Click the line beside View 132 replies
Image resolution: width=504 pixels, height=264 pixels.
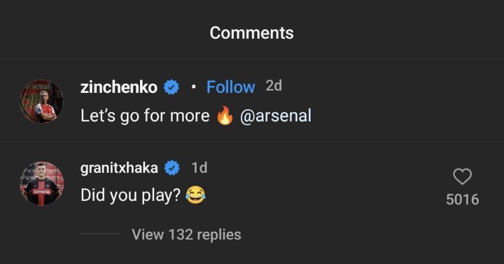[100, 234]
